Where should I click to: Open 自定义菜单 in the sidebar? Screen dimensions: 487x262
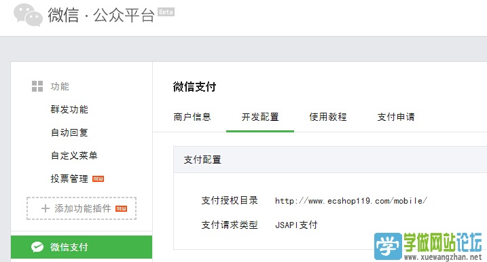[x=74, y=155]
